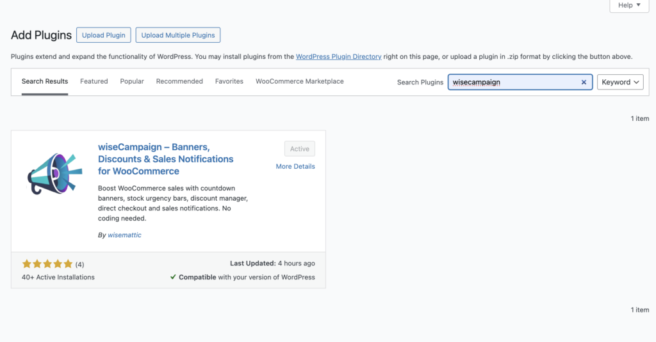The width and height of the screenshot is (656, 342).
Task: Click the Upload Multiple Plugins button
Action: click(x=178, y=35)
